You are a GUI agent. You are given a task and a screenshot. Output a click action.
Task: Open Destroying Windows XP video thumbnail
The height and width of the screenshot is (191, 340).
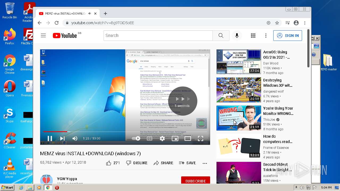pyautogui.click(x=239, y=90)
